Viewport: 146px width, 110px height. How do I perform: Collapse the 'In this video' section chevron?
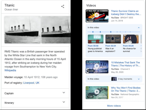click(x=139, y=28)
